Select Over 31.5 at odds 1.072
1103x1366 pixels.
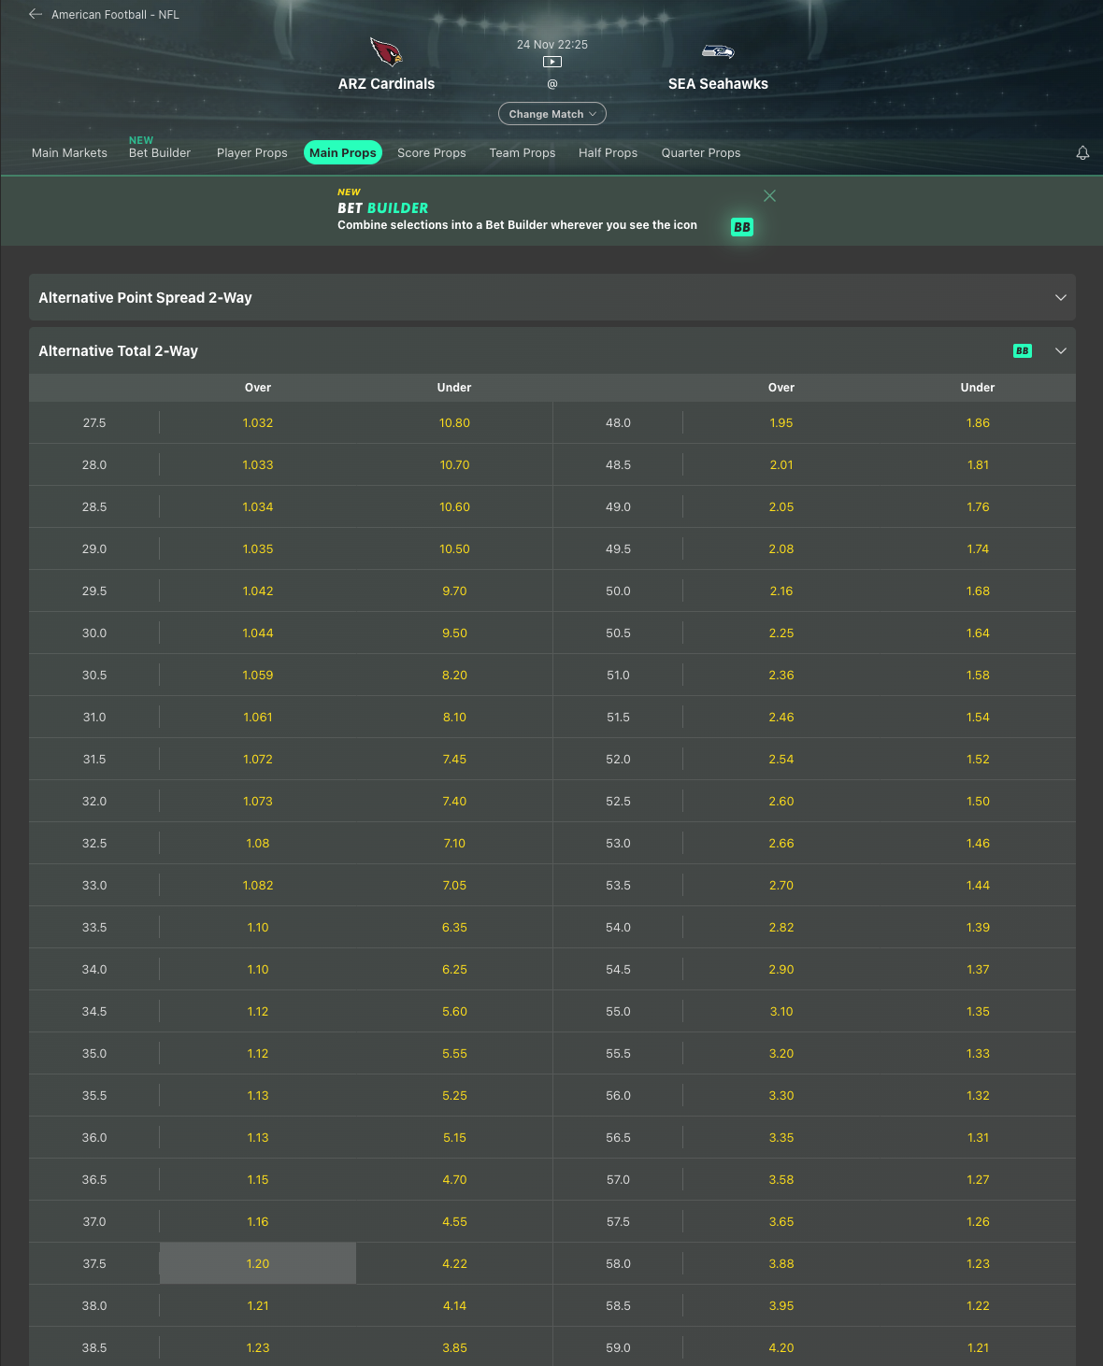258,759
